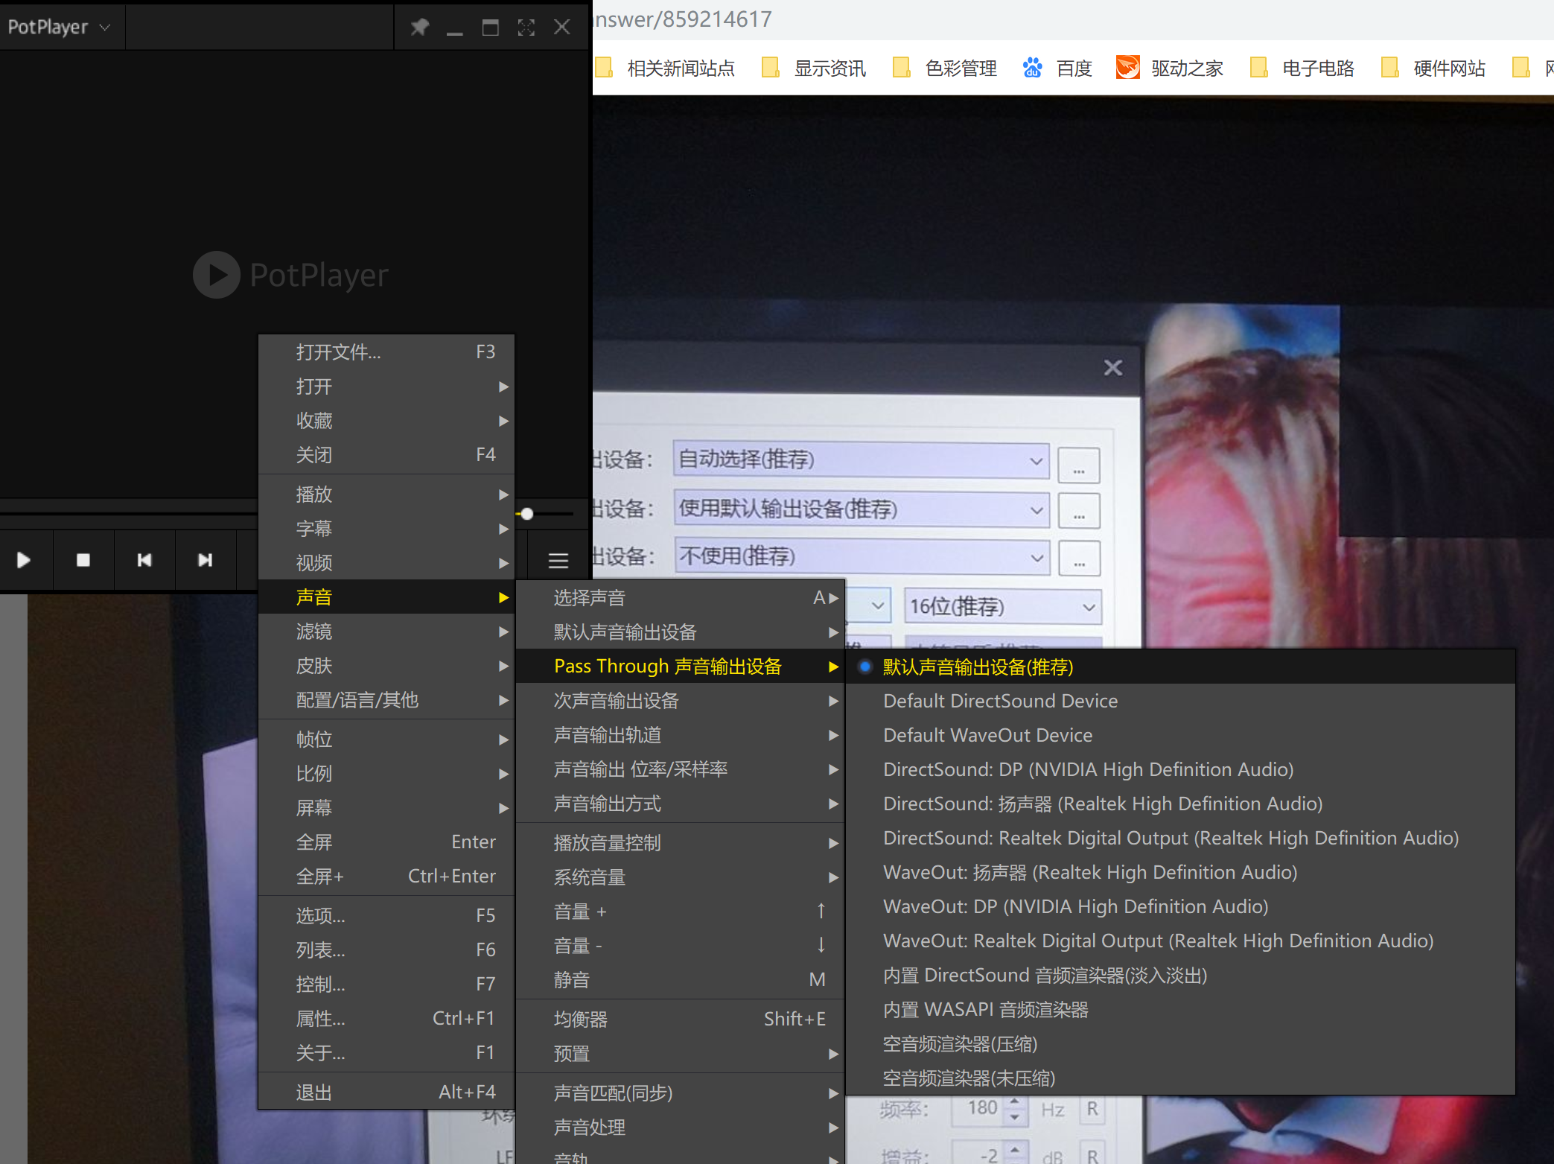Mute audio via 静音 menu entry
The height and width of the screenshot is (1164, 1554).
click(572, 979)
